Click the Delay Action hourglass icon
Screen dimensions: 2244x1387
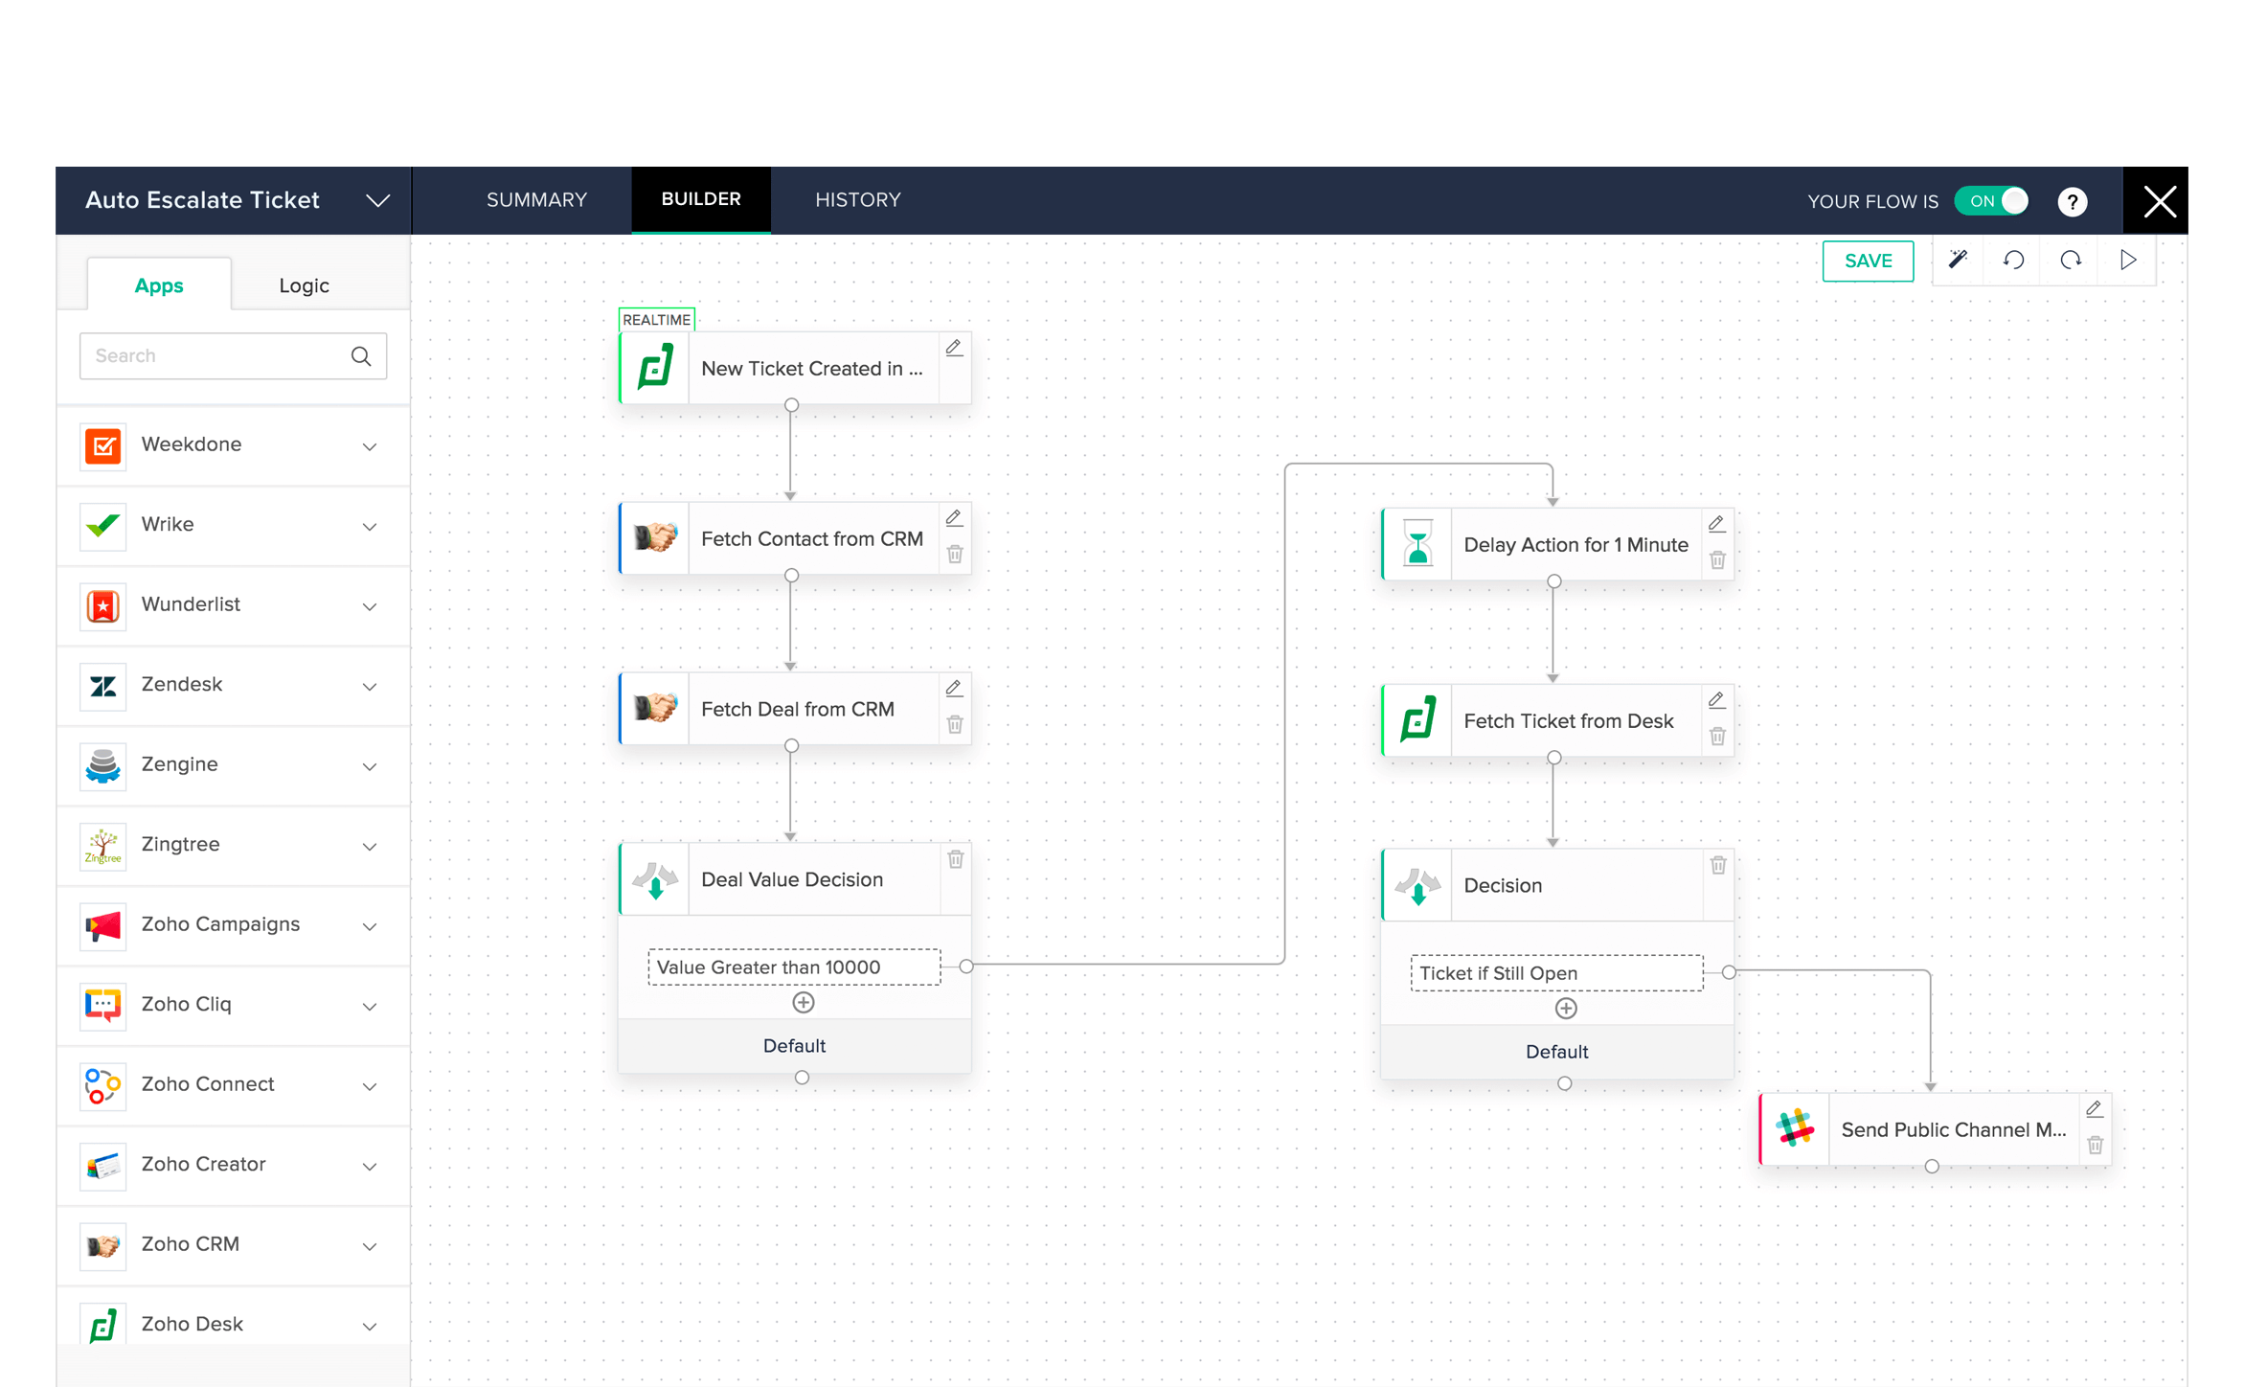coord(1416,543)
